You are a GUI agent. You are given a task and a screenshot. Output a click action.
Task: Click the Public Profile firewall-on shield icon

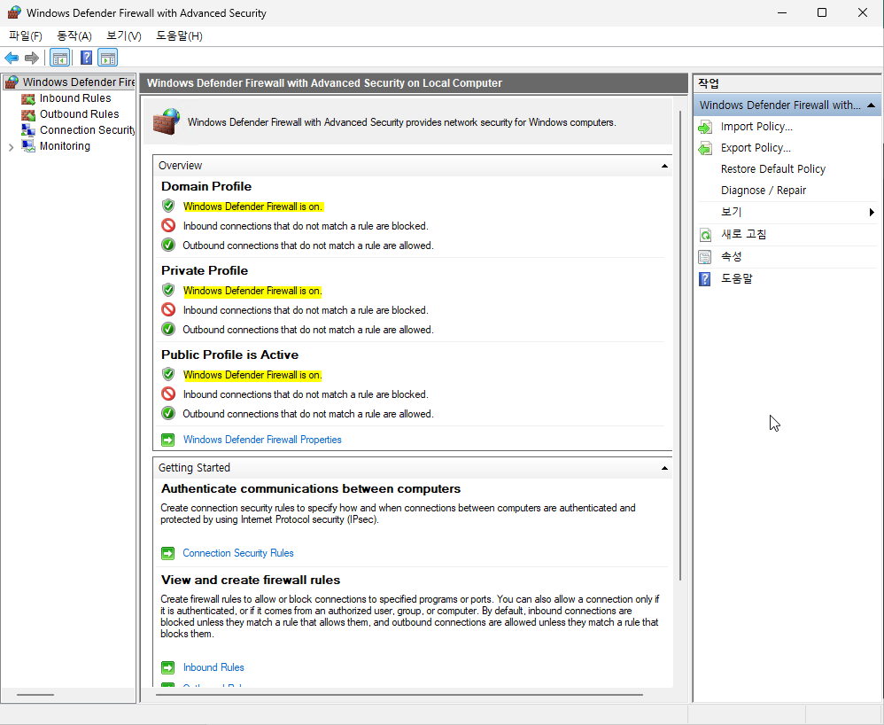(168, 374)
